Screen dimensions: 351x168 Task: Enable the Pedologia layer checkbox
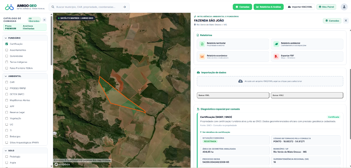pyautogui.click(x=7, y=156)
